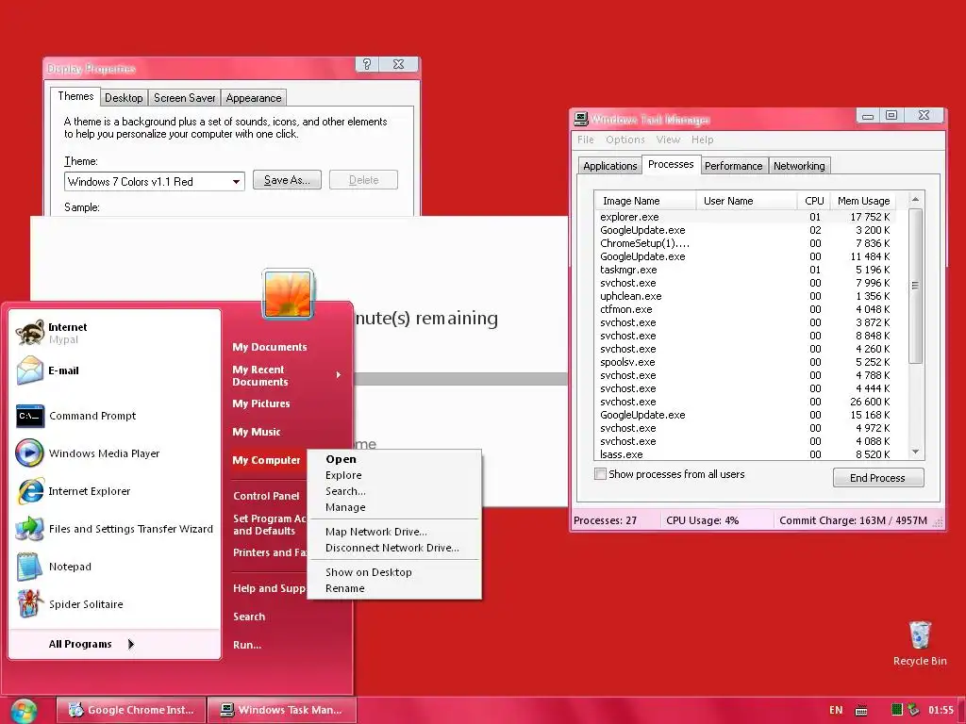
Task: Open Files and Settings Transfer Wizard icon
Action: point(29,529)
